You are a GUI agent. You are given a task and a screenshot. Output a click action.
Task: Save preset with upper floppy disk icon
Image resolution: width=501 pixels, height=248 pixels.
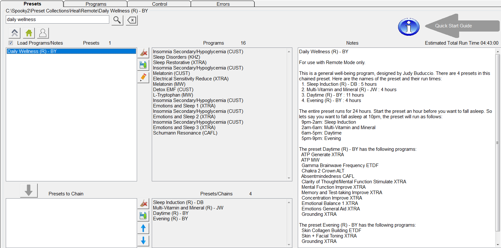pos(143,65)
